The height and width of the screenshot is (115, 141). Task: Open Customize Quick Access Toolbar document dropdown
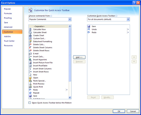(128, 19)
